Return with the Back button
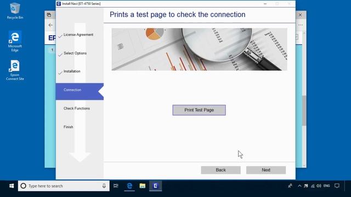Viewport: 351px width, 197px height. [x=220, y=170]
